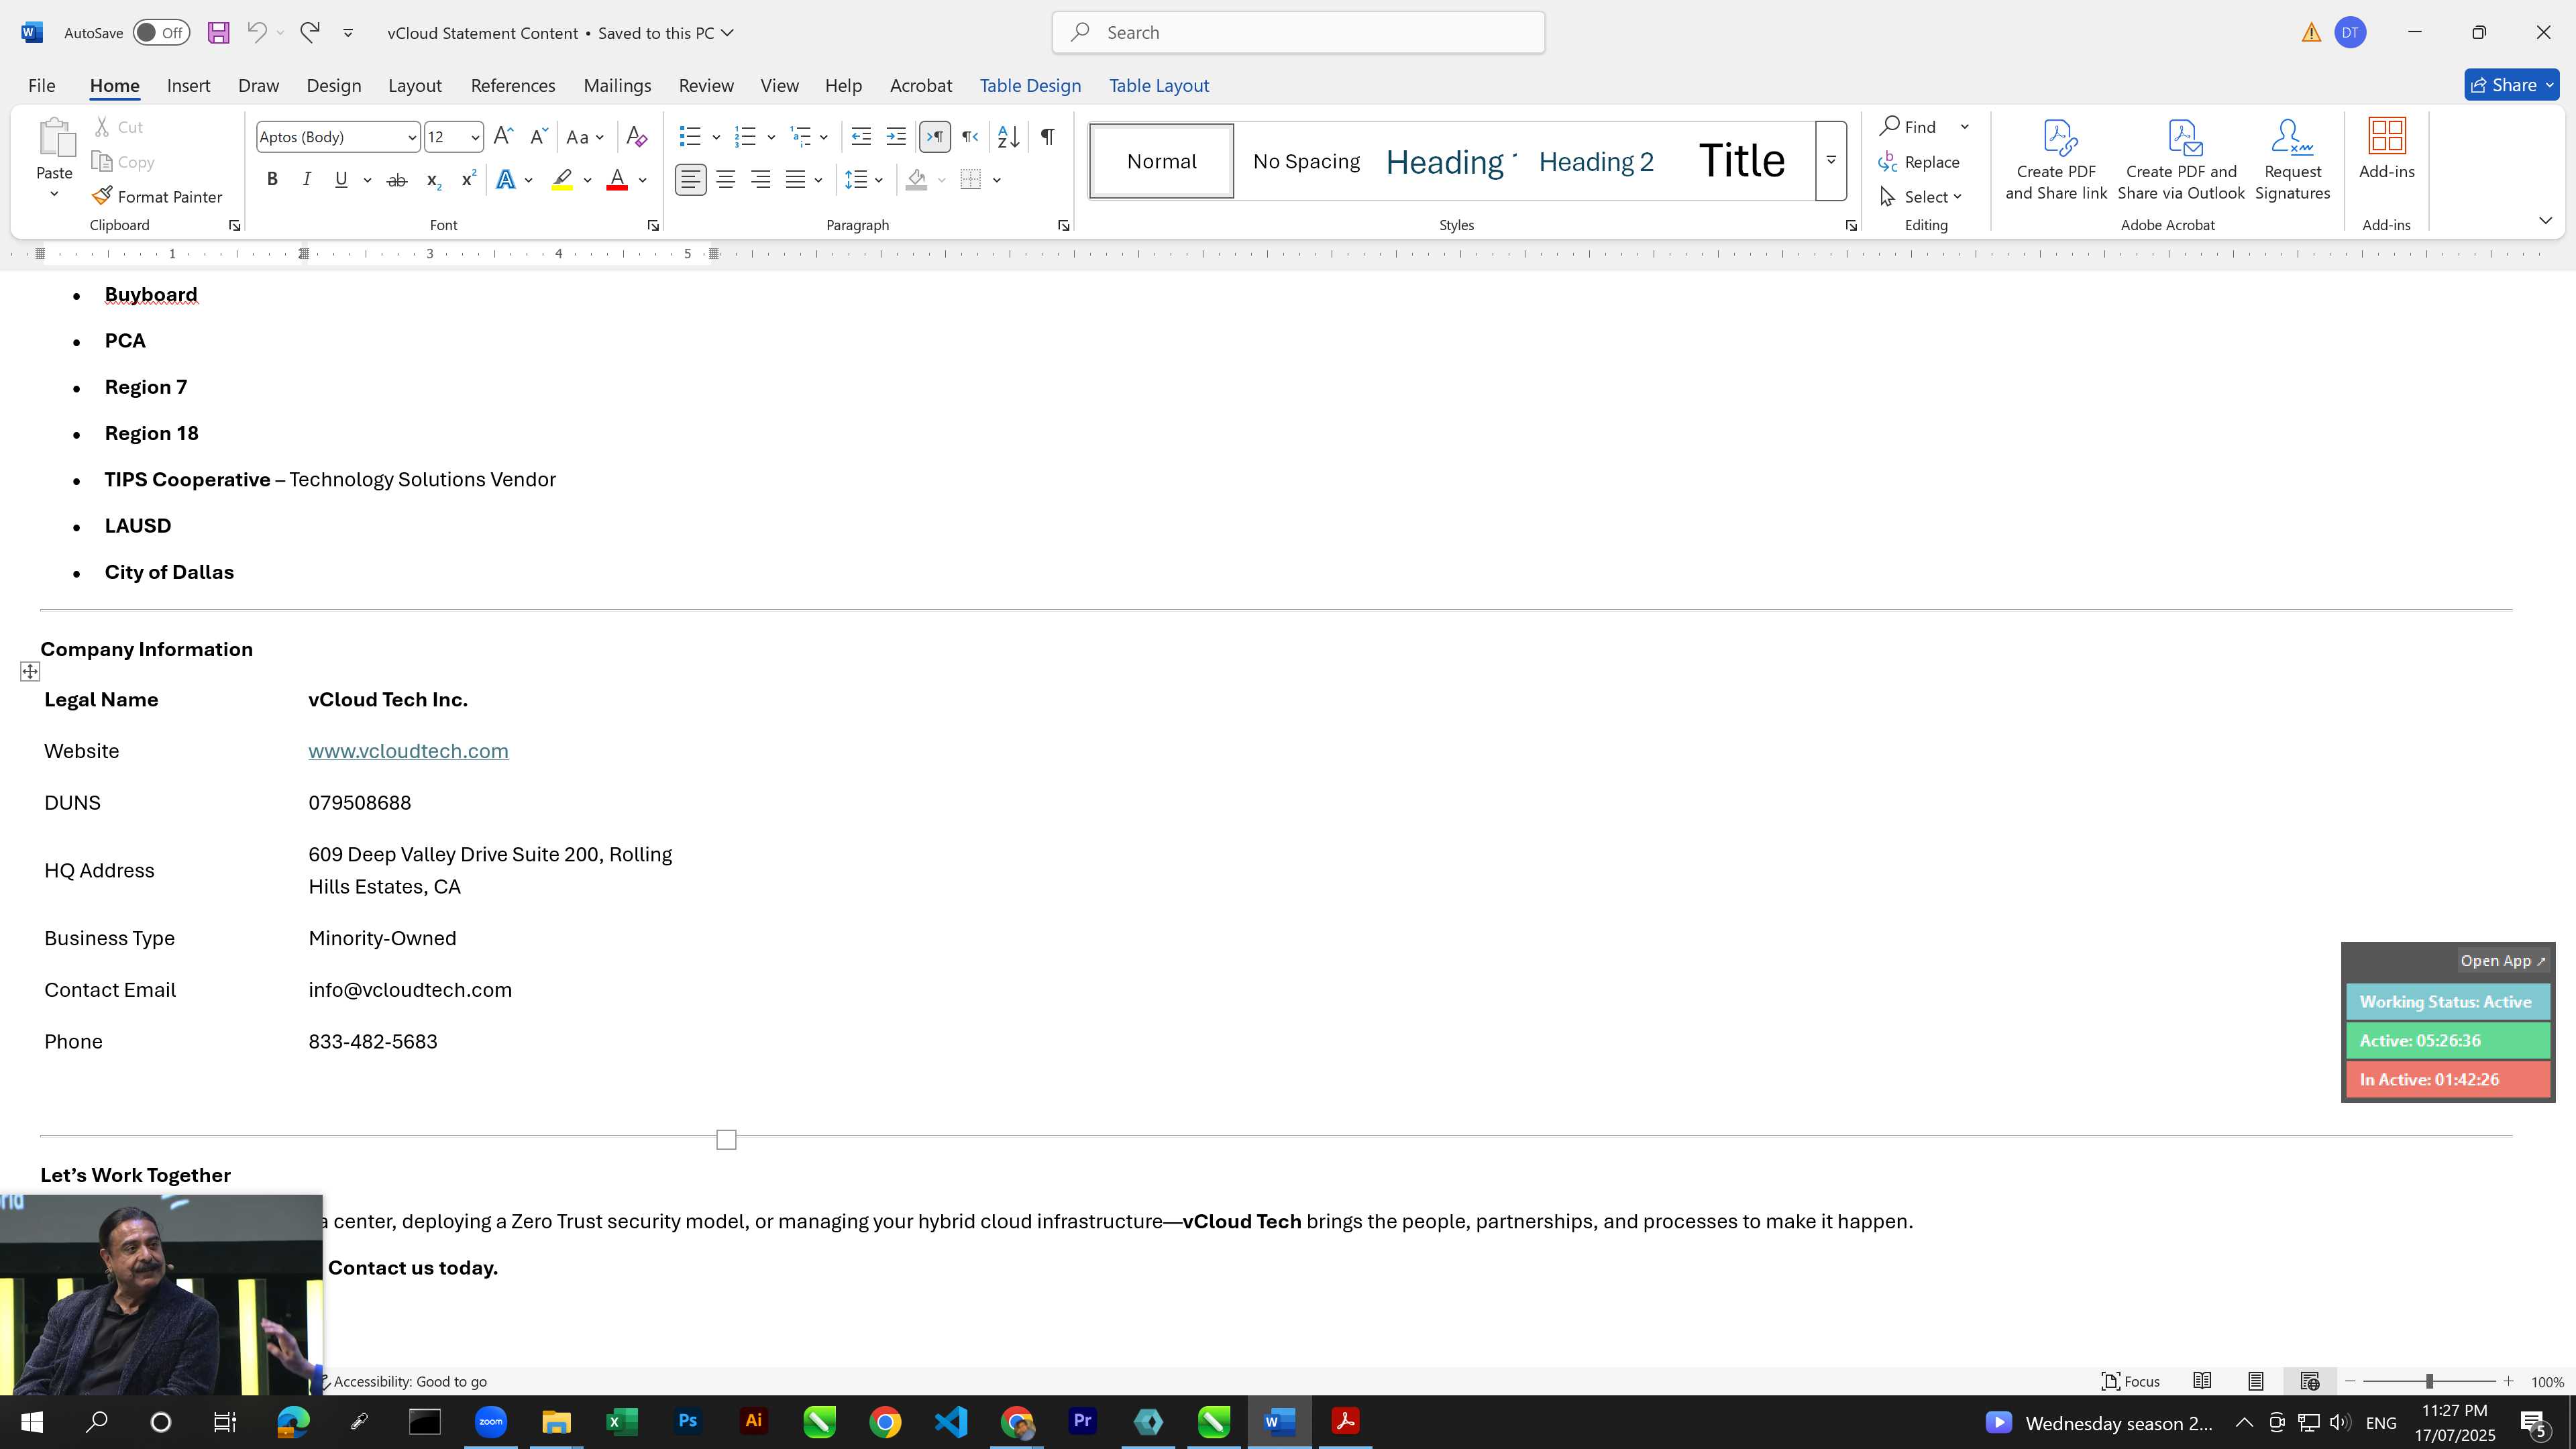Click the table move handle icon
Viewport: 2576px width, 1449px height.
pyautogui.click(x=30, y=672)
